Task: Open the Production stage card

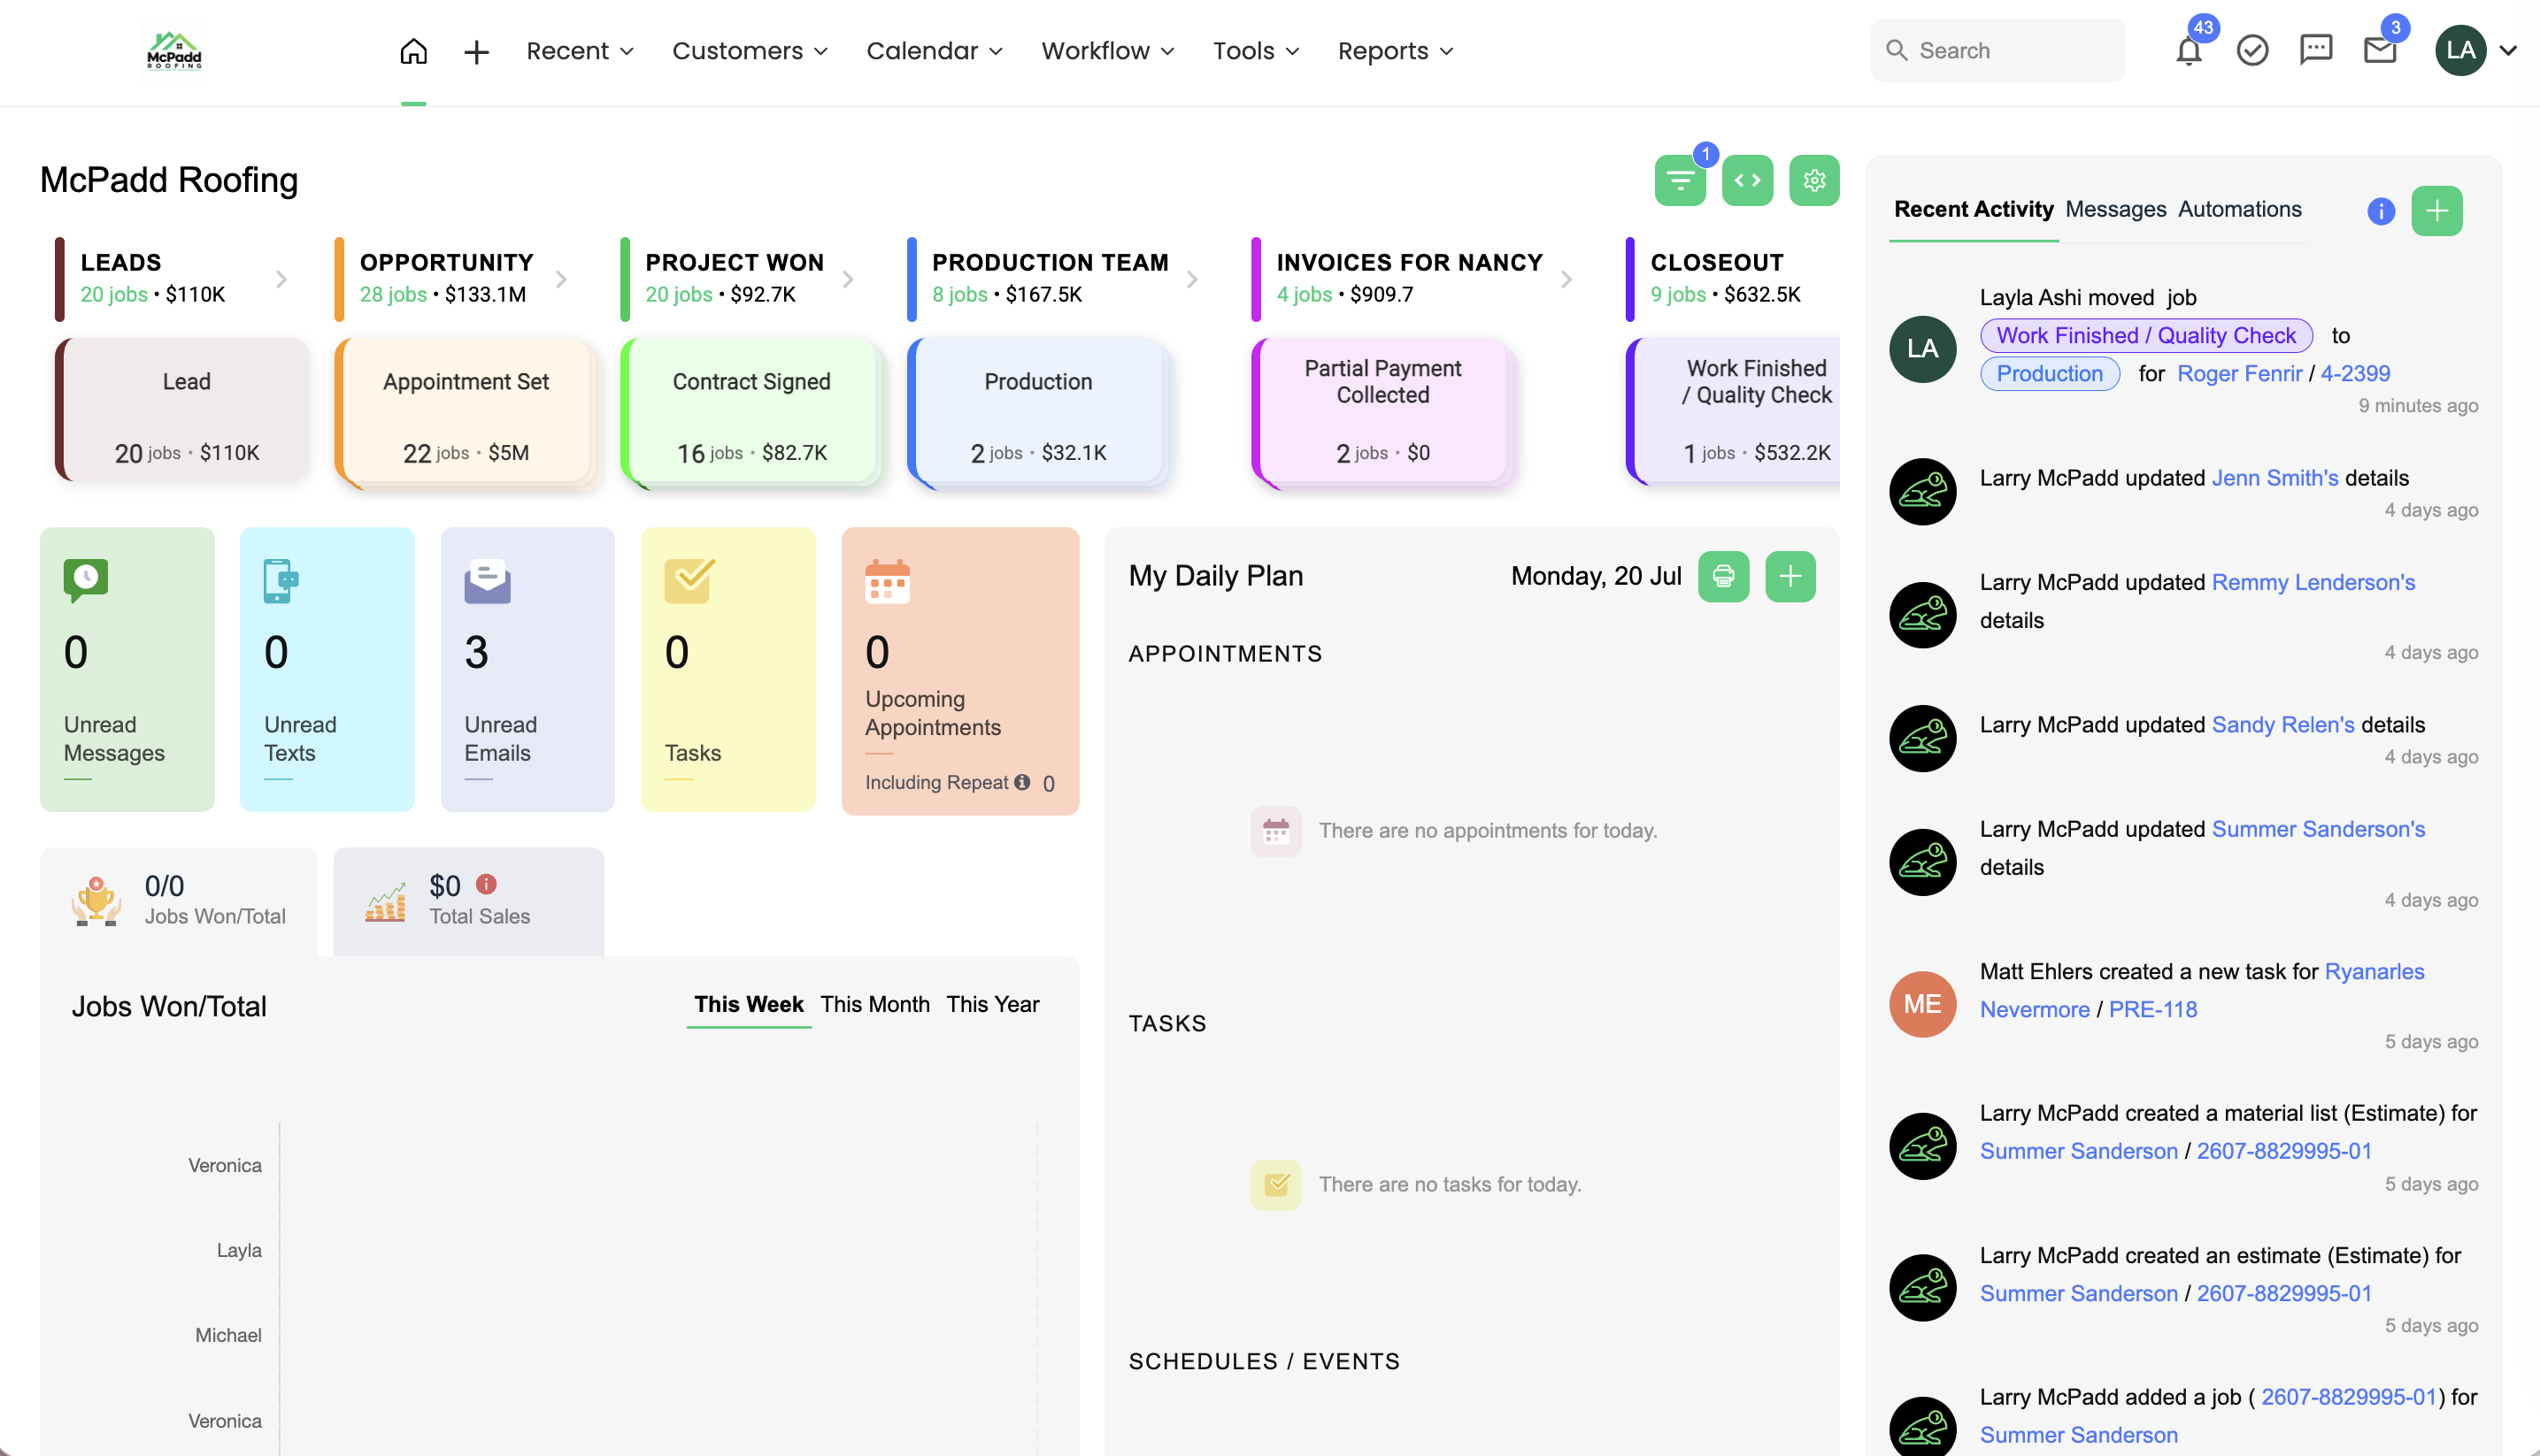Action: tap(1037, 411)
